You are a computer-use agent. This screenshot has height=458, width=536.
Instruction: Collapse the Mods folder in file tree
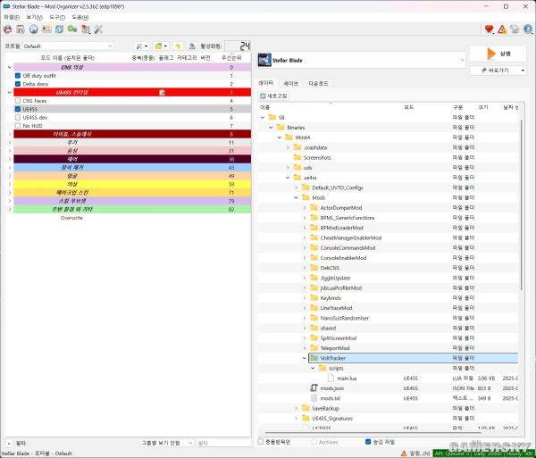pyautogui.click(x=296, y=197)
